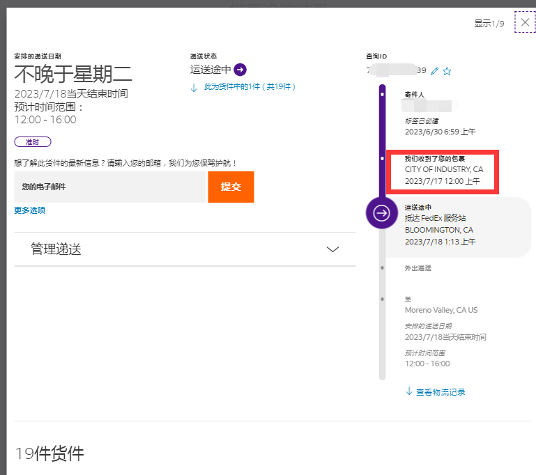Click the 19件货件 section heading
Viewport: 536px width, 475px height.
click(49, 453)
